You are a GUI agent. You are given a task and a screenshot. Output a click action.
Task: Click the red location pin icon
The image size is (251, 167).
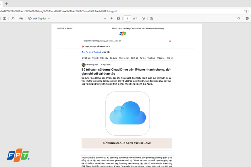(x=83, y=46)
